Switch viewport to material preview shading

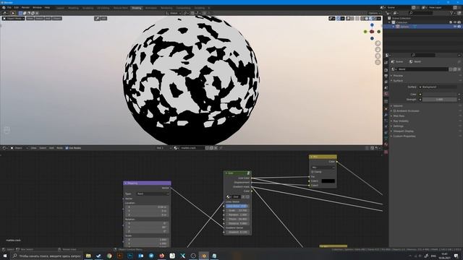(x=371, y=19)
